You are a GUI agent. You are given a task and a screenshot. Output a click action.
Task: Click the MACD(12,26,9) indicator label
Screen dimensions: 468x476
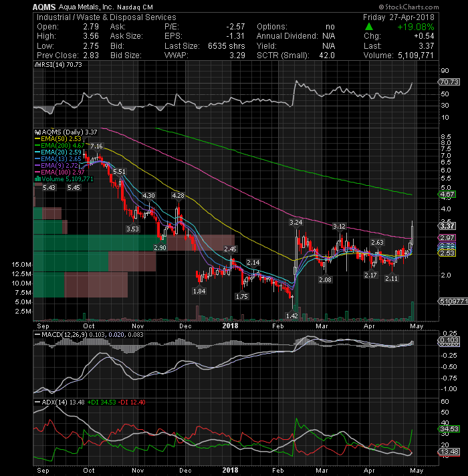tap(64, 334)
